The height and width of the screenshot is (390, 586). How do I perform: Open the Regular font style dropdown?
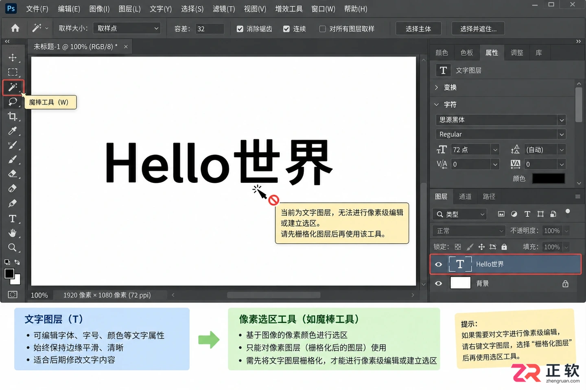(501, 134)
